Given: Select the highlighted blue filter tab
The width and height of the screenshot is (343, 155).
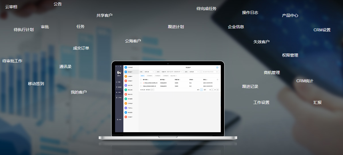Looking at the screenshot, I should (x=143, y=76).
